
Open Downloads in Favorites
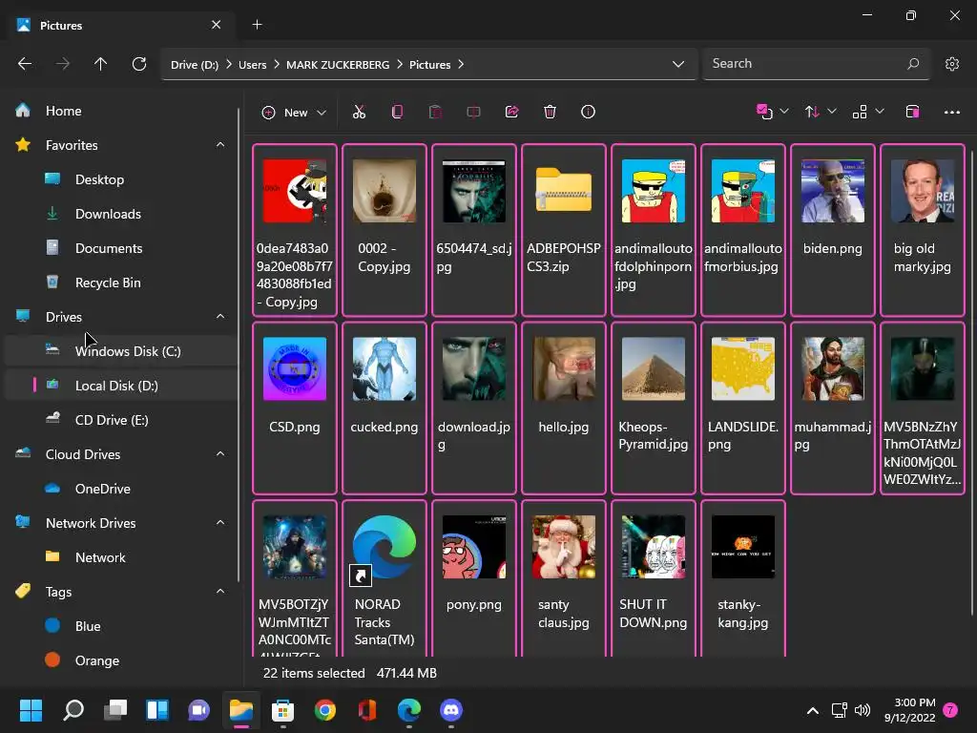coord(119,214)
